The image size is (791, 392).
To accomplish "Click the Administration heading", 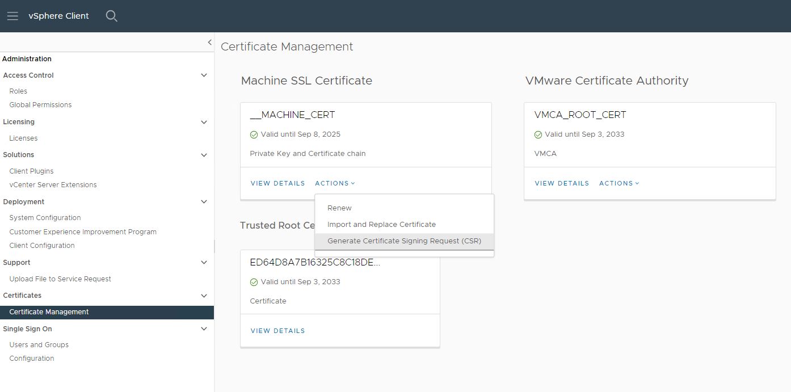I will tap(27, 58).
